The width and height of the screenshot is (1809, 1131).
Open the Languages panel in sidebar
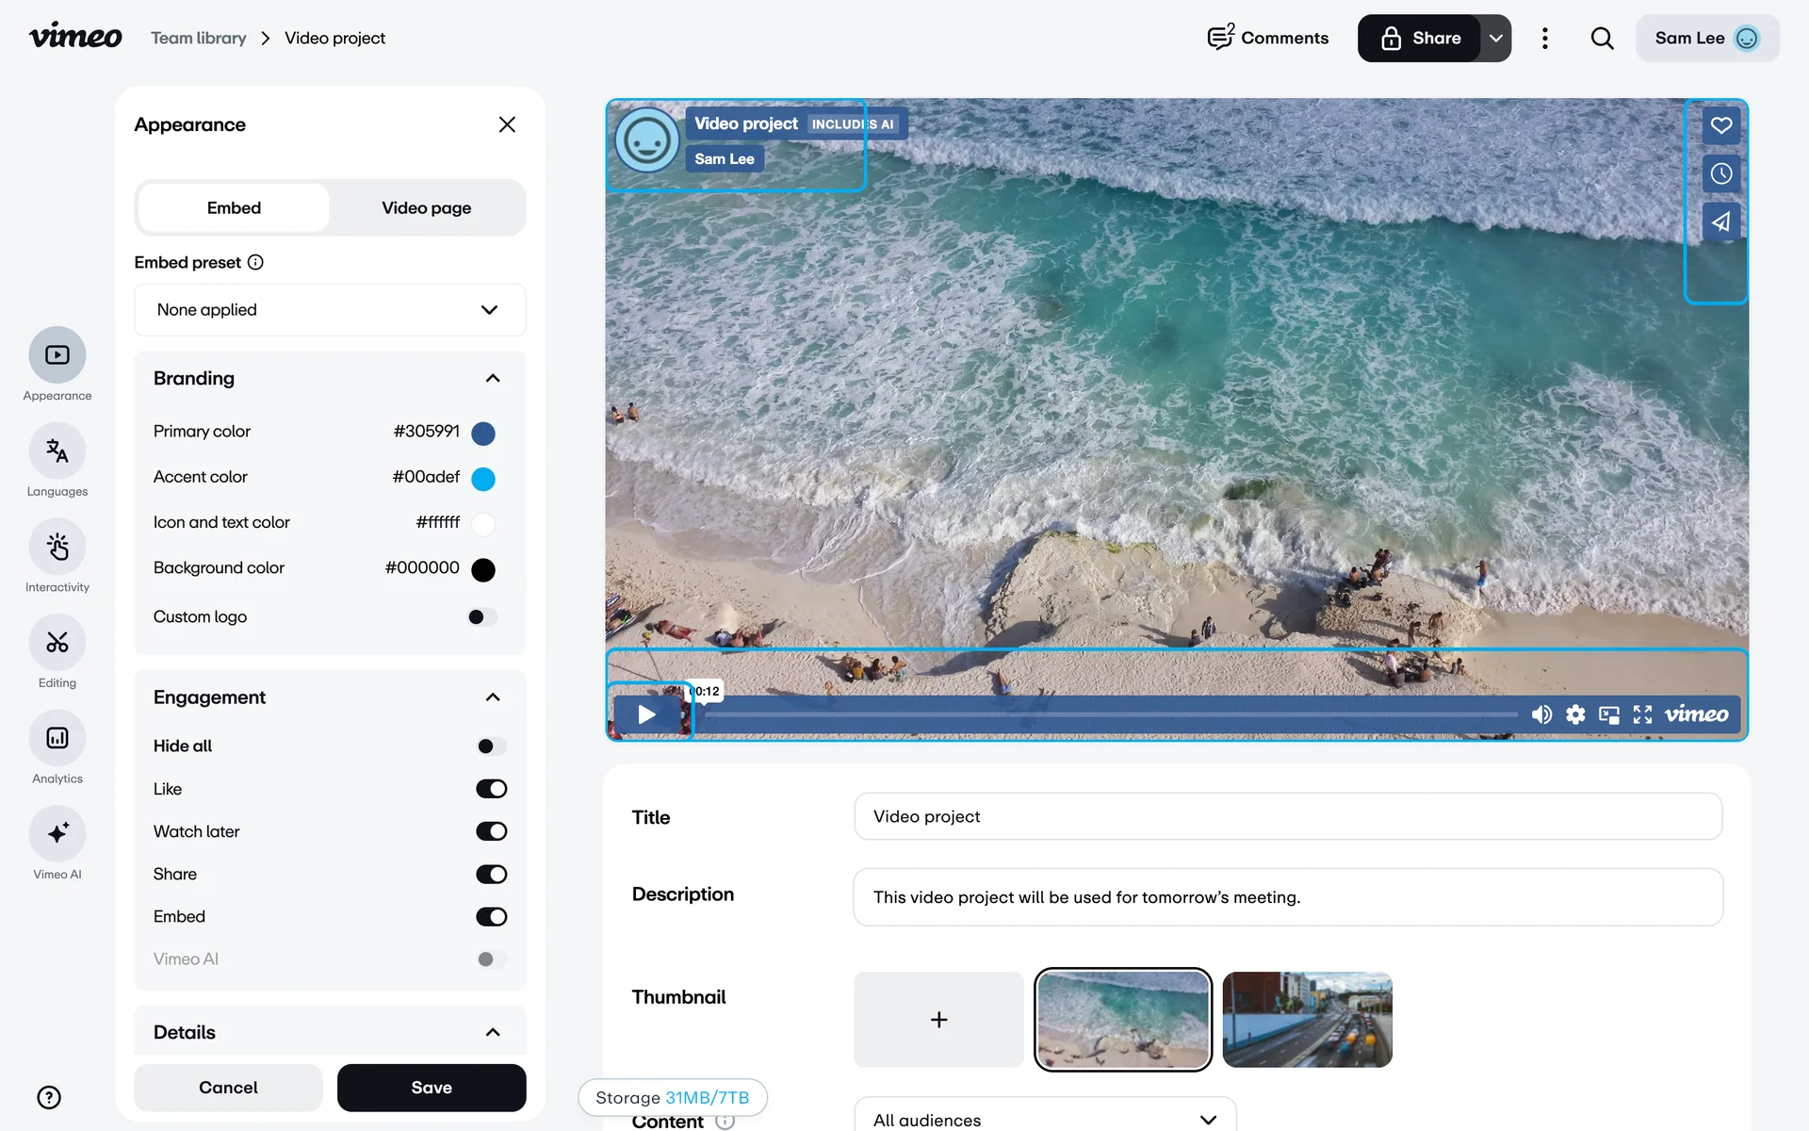pyautogui.click(x=57, y=451)
